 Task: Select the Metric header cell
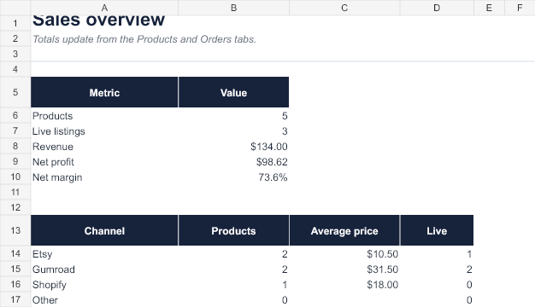(104, 92)
